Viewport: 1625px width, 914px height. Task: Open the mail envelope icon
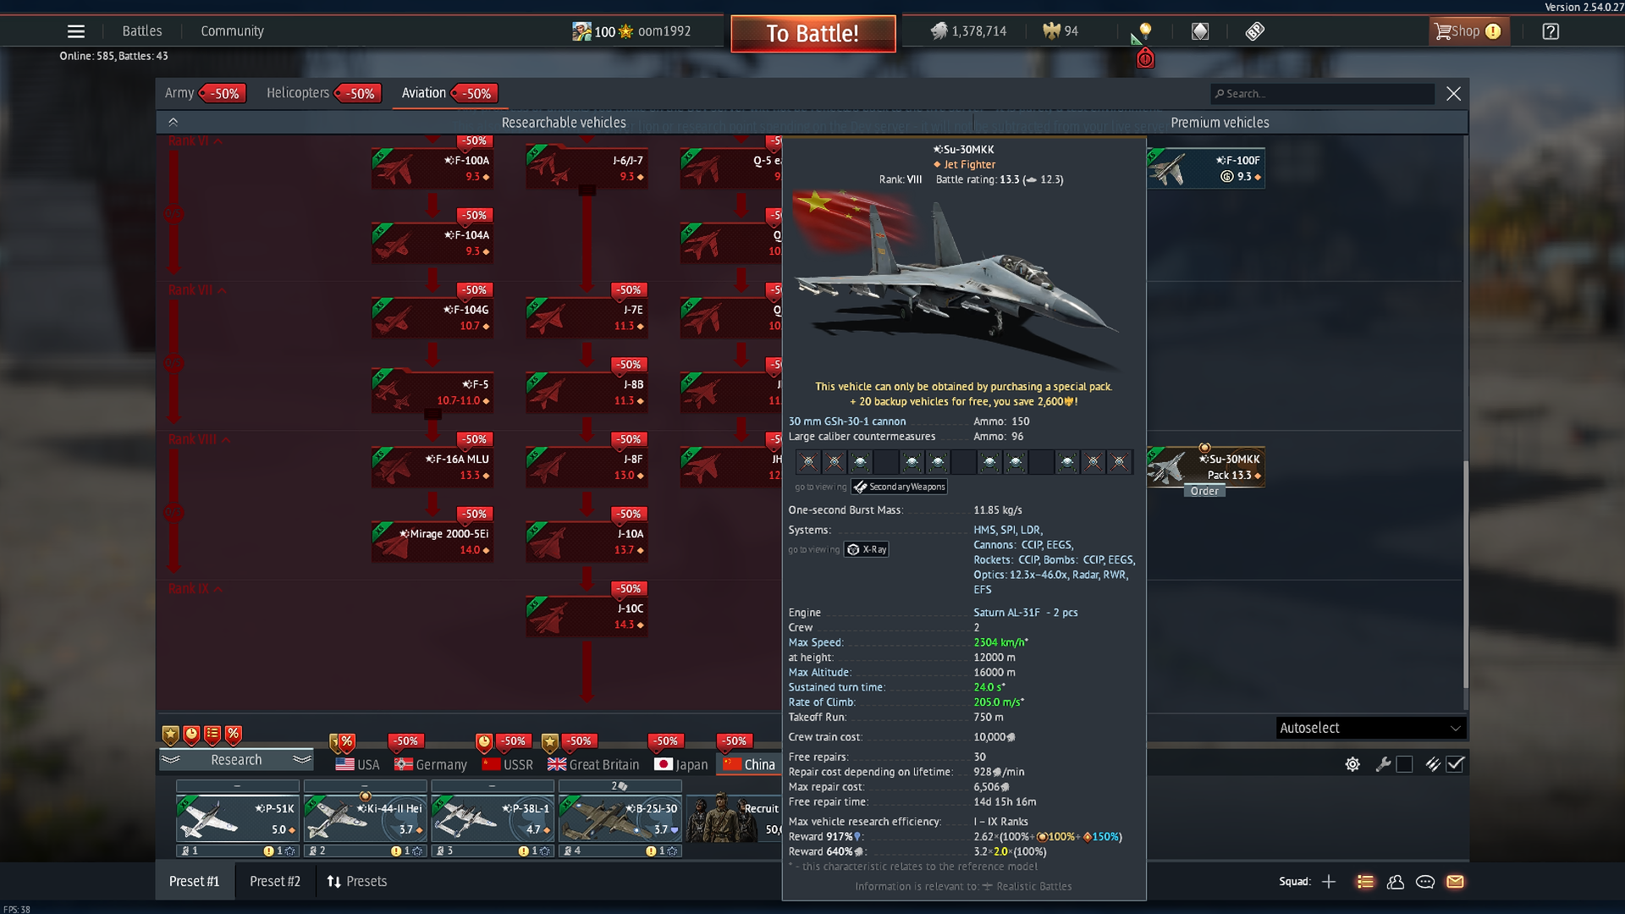click(1455, 882)
